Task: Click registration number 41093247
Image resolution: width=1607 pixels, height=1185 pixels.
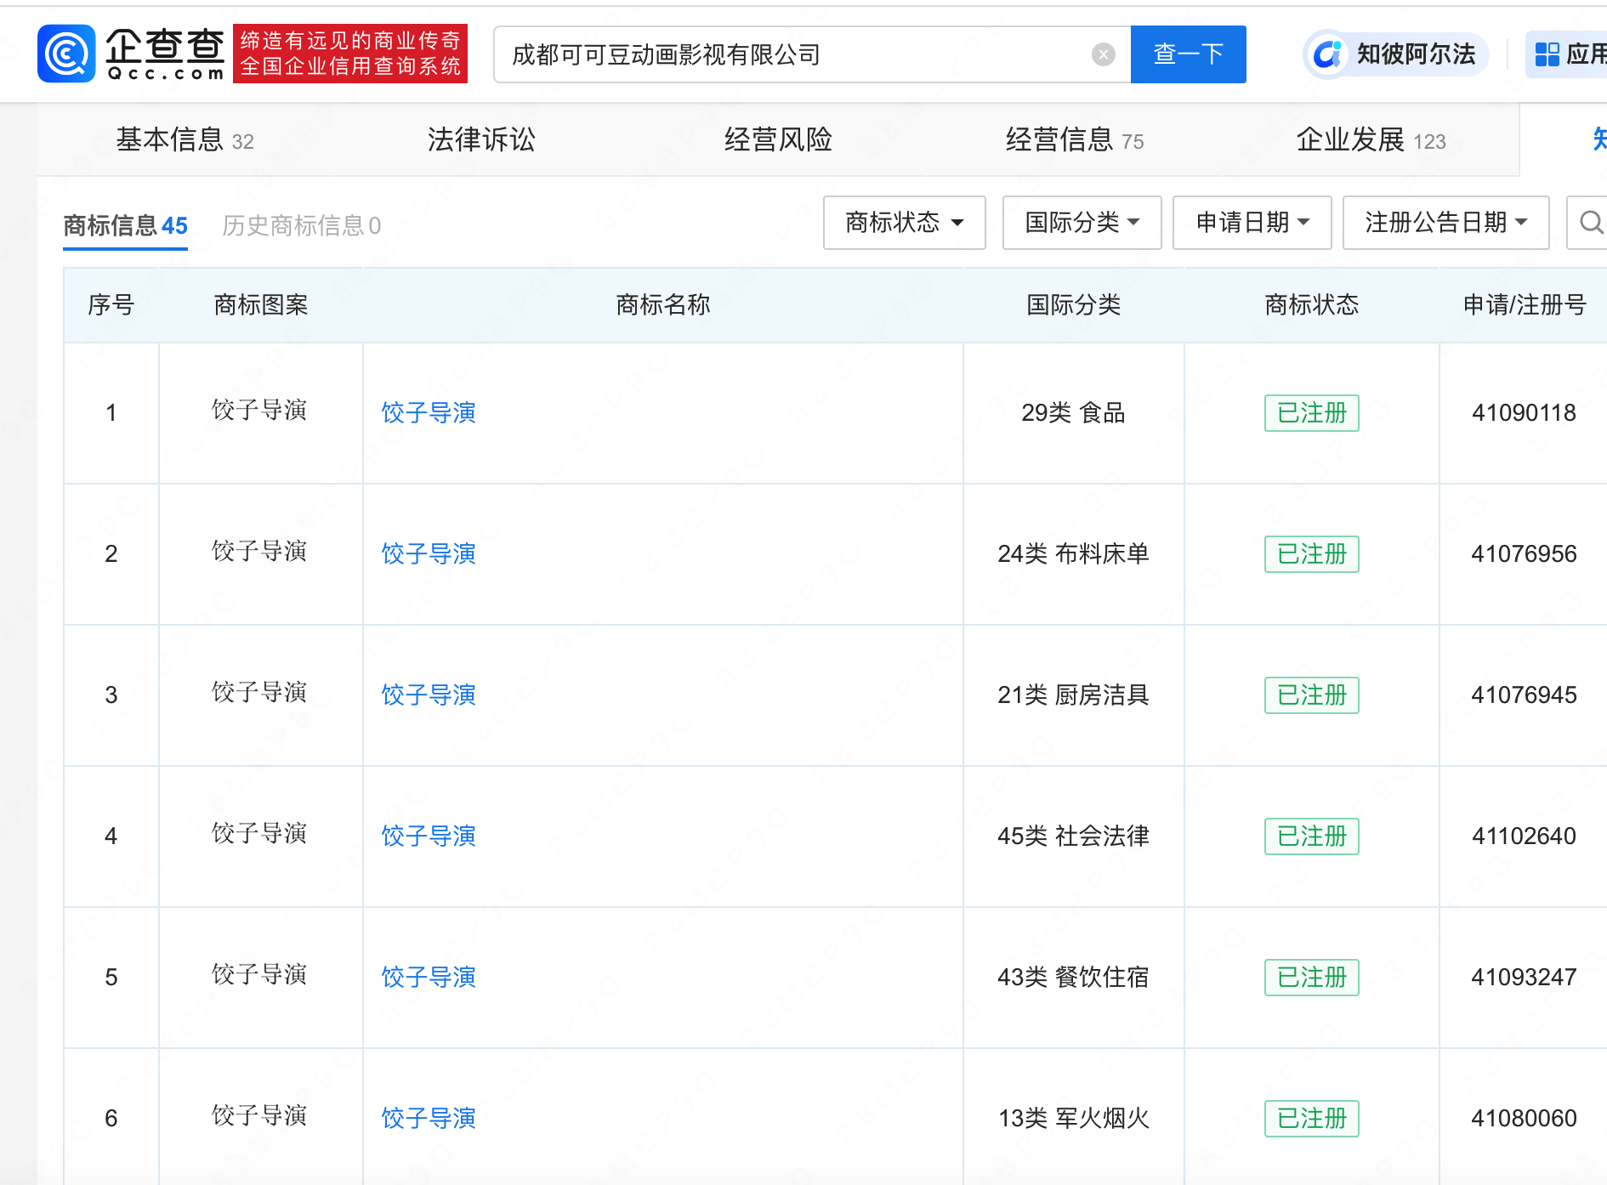Action: tap(1524, 978)
